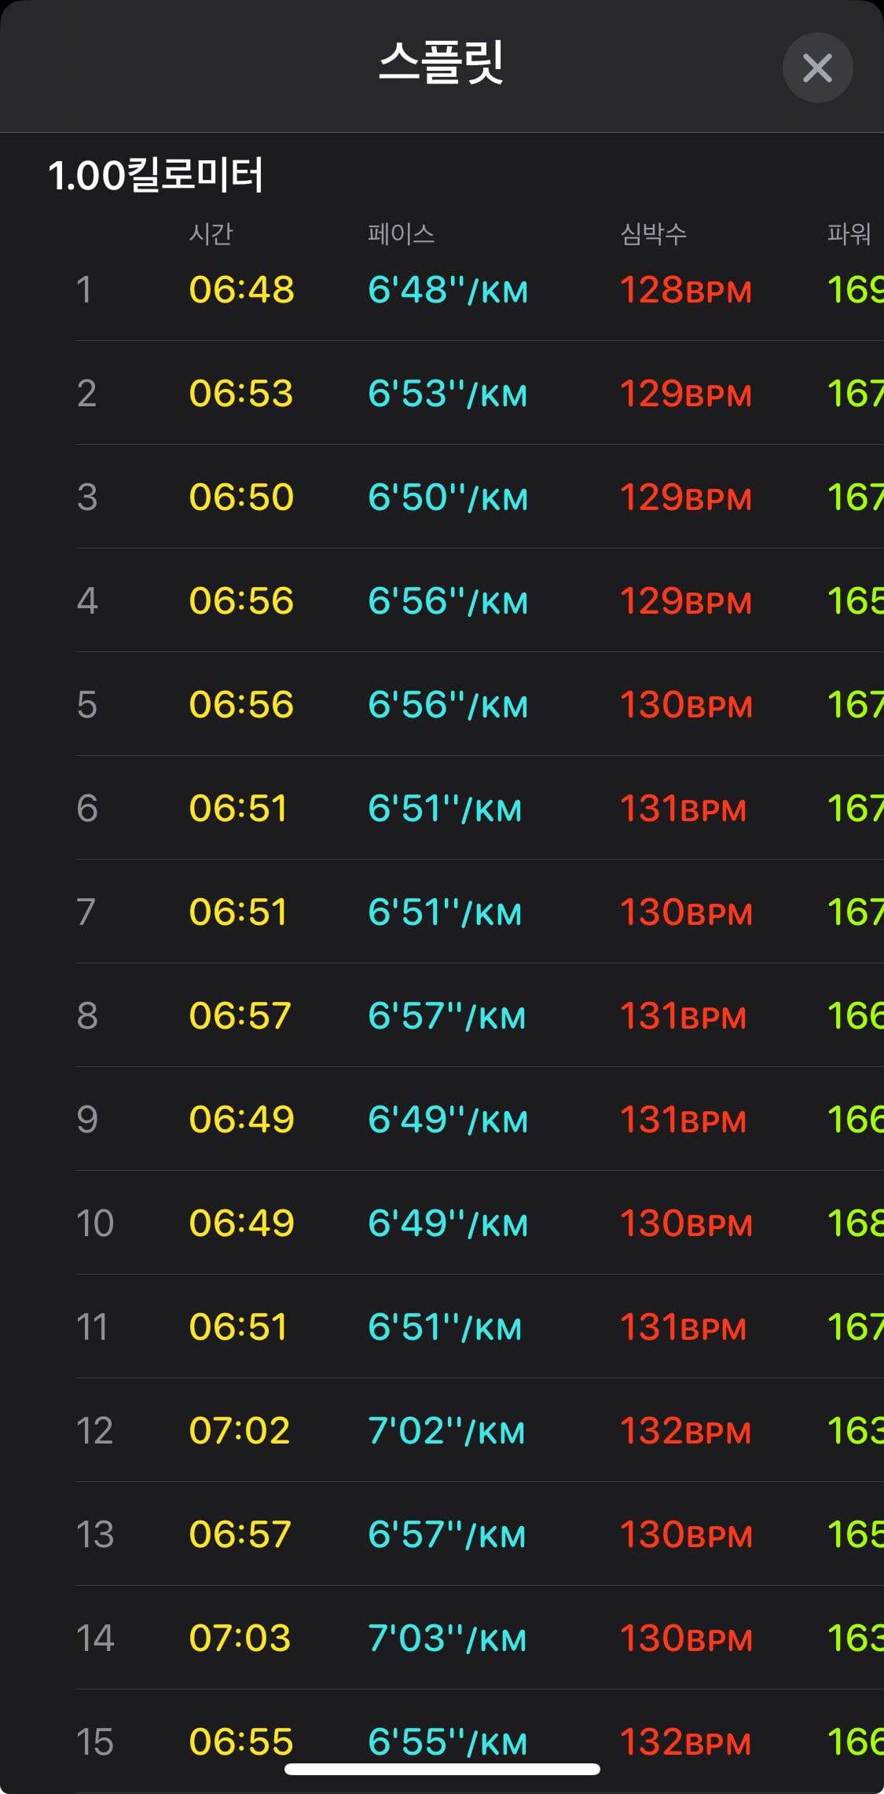Select split 1 time 06:48
This screenshot has height=1794, width=884.
click(x=241, y=290)
